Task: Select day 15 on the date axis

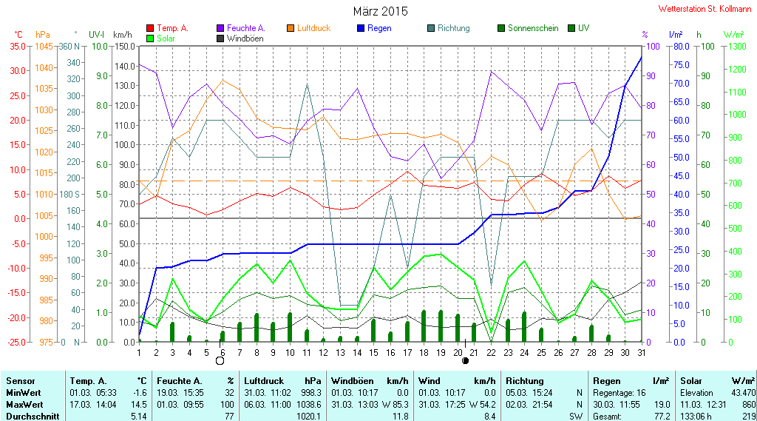Action: [373, 353]
